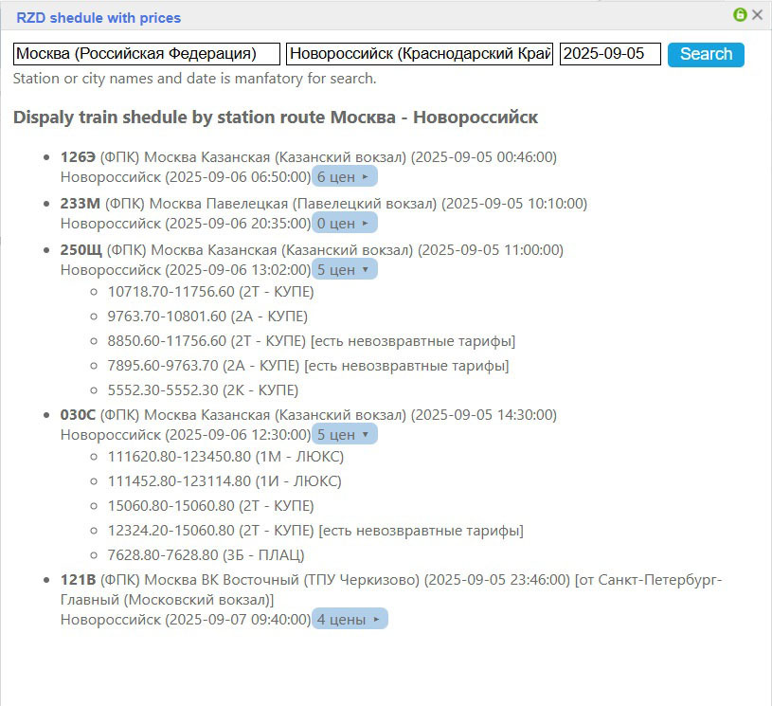
Task: Collapse the 5 цен list of train 030С
Action: click(x=344, y=434)
